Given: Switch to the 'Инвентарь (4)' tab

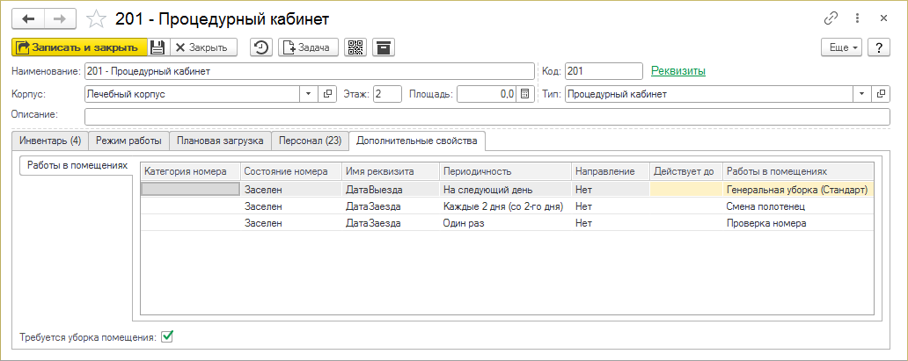Looking at the screenshot, I should pos(50,140).
